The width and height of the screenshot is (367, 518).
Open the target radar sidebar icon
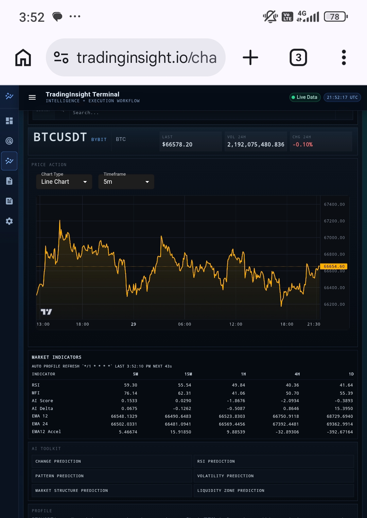9,141
